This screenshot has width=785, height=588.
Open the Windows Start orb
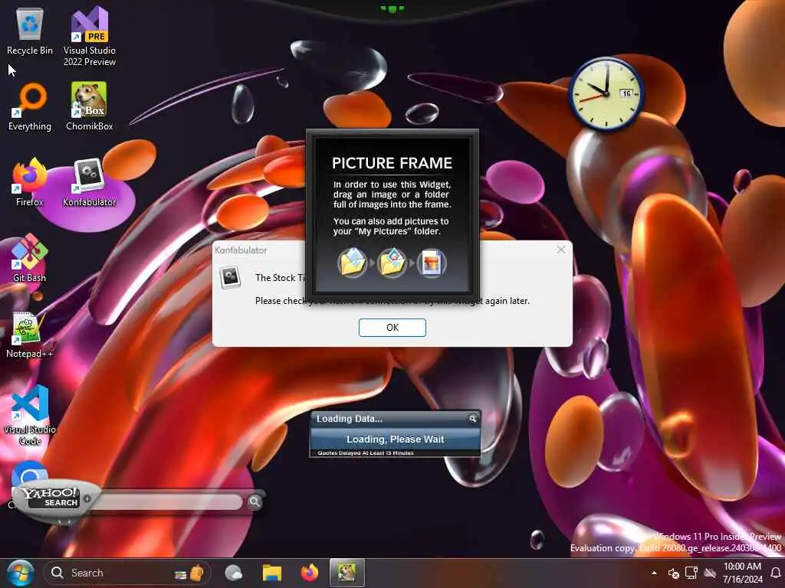coord(20,573)
